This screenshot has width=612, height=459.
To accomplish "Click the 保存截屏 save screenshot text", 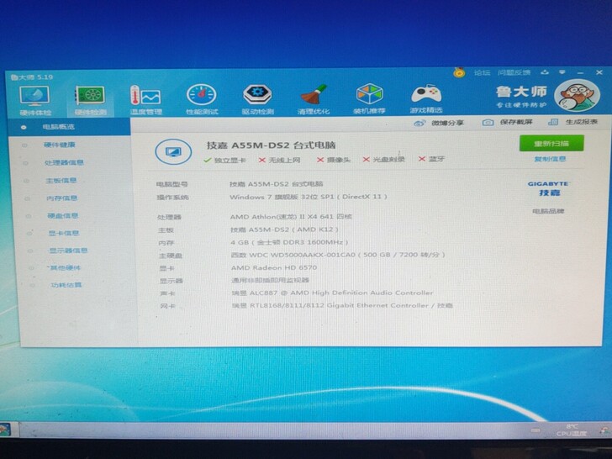I will pyautogui.click(x=516, y=122).
